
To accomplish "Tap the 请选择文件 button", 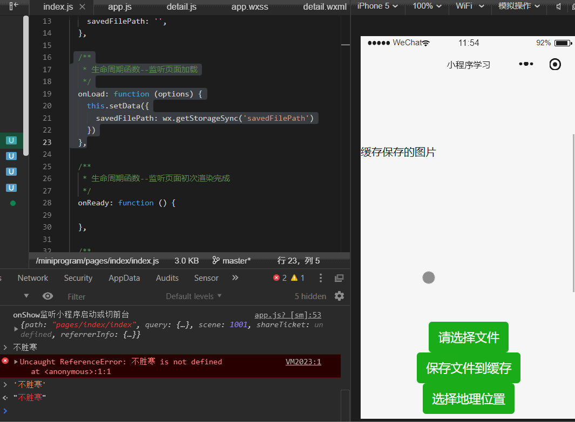I will 468,337.
